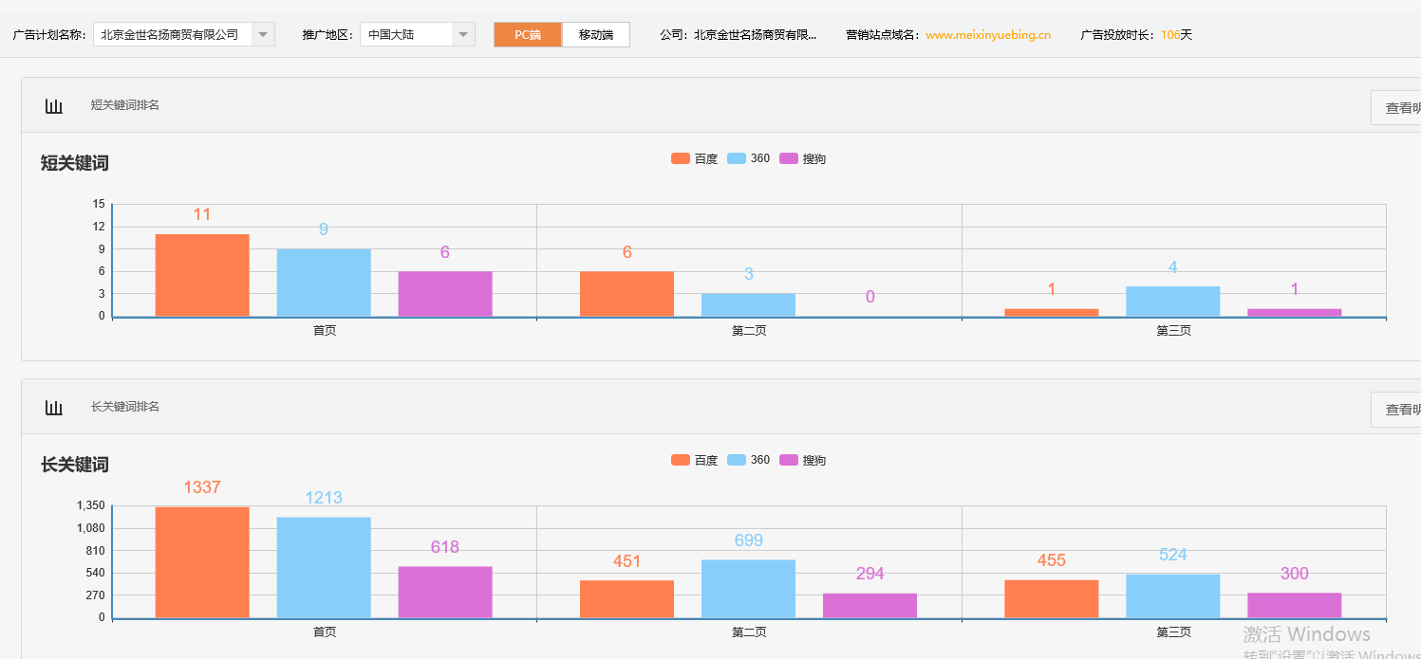
Task: Select the 中国大陆 region combo box
Action: [405, 35]
